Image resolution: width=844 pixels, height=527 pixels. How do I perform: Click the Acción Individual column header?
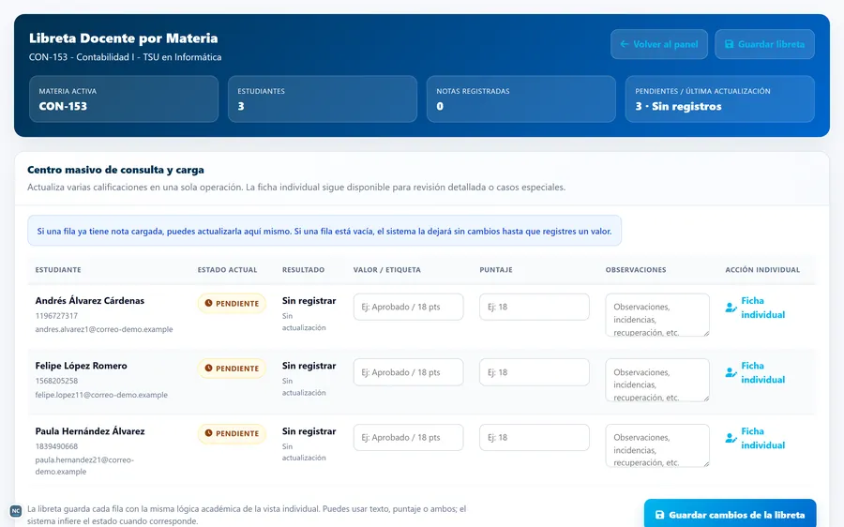762,270
